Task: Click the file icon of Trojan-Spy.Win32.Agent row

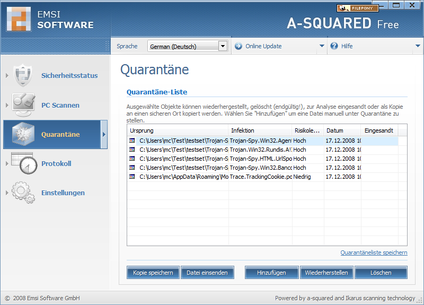Action: 132,141
